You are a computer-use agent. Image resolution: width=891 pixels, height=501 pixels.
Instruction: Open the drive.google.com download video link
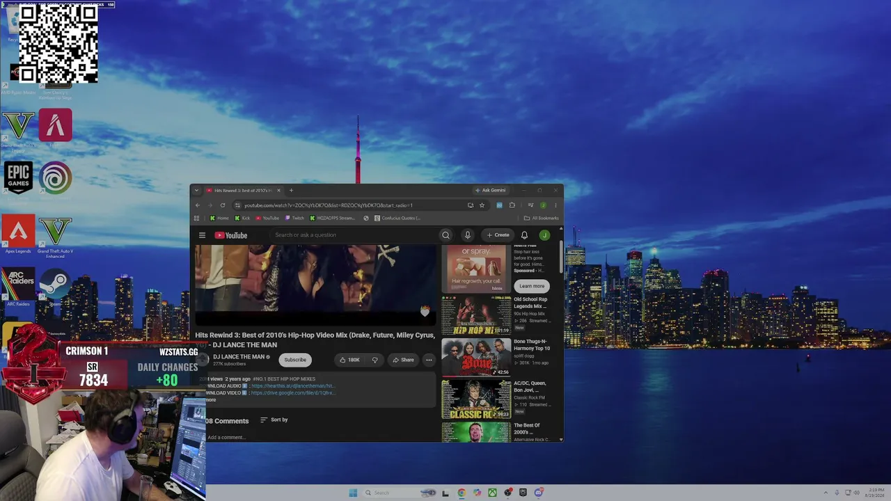pyautogui.click(x=293, y=393)
